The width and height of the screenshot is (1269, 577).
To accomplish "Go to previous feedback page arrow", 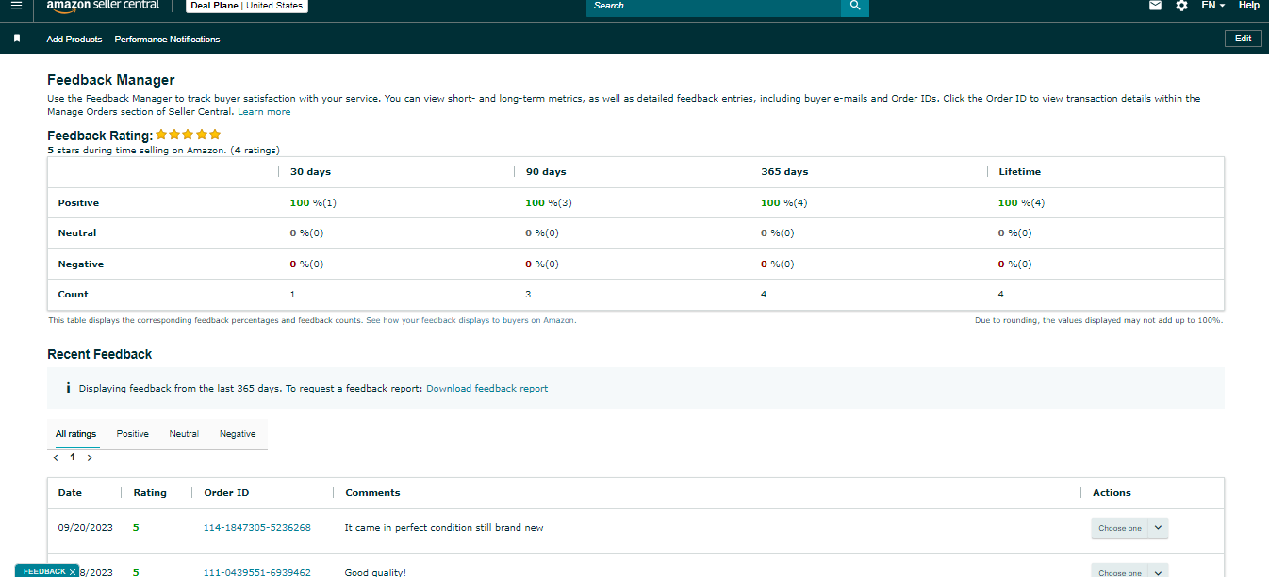I will click(x=56, y=457).
